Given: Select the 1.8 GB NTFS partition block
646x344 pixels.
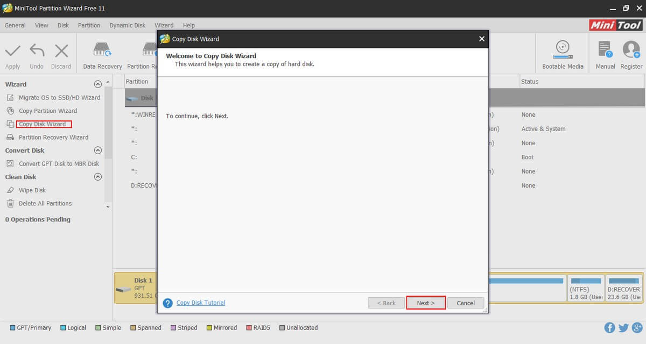Looking at the screenshot, I should click(586, 289).
